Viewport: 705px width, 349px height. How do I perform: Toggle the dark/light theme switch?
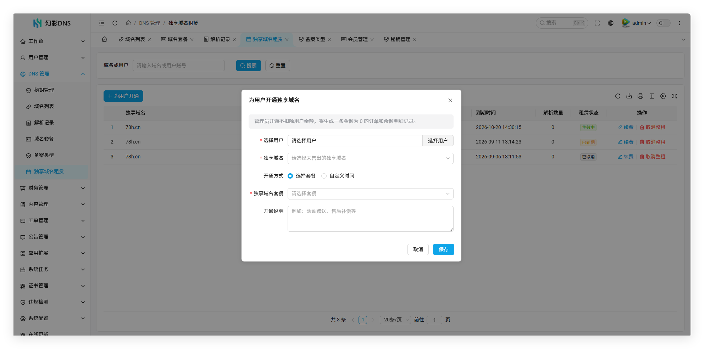[x=663, y=23]
